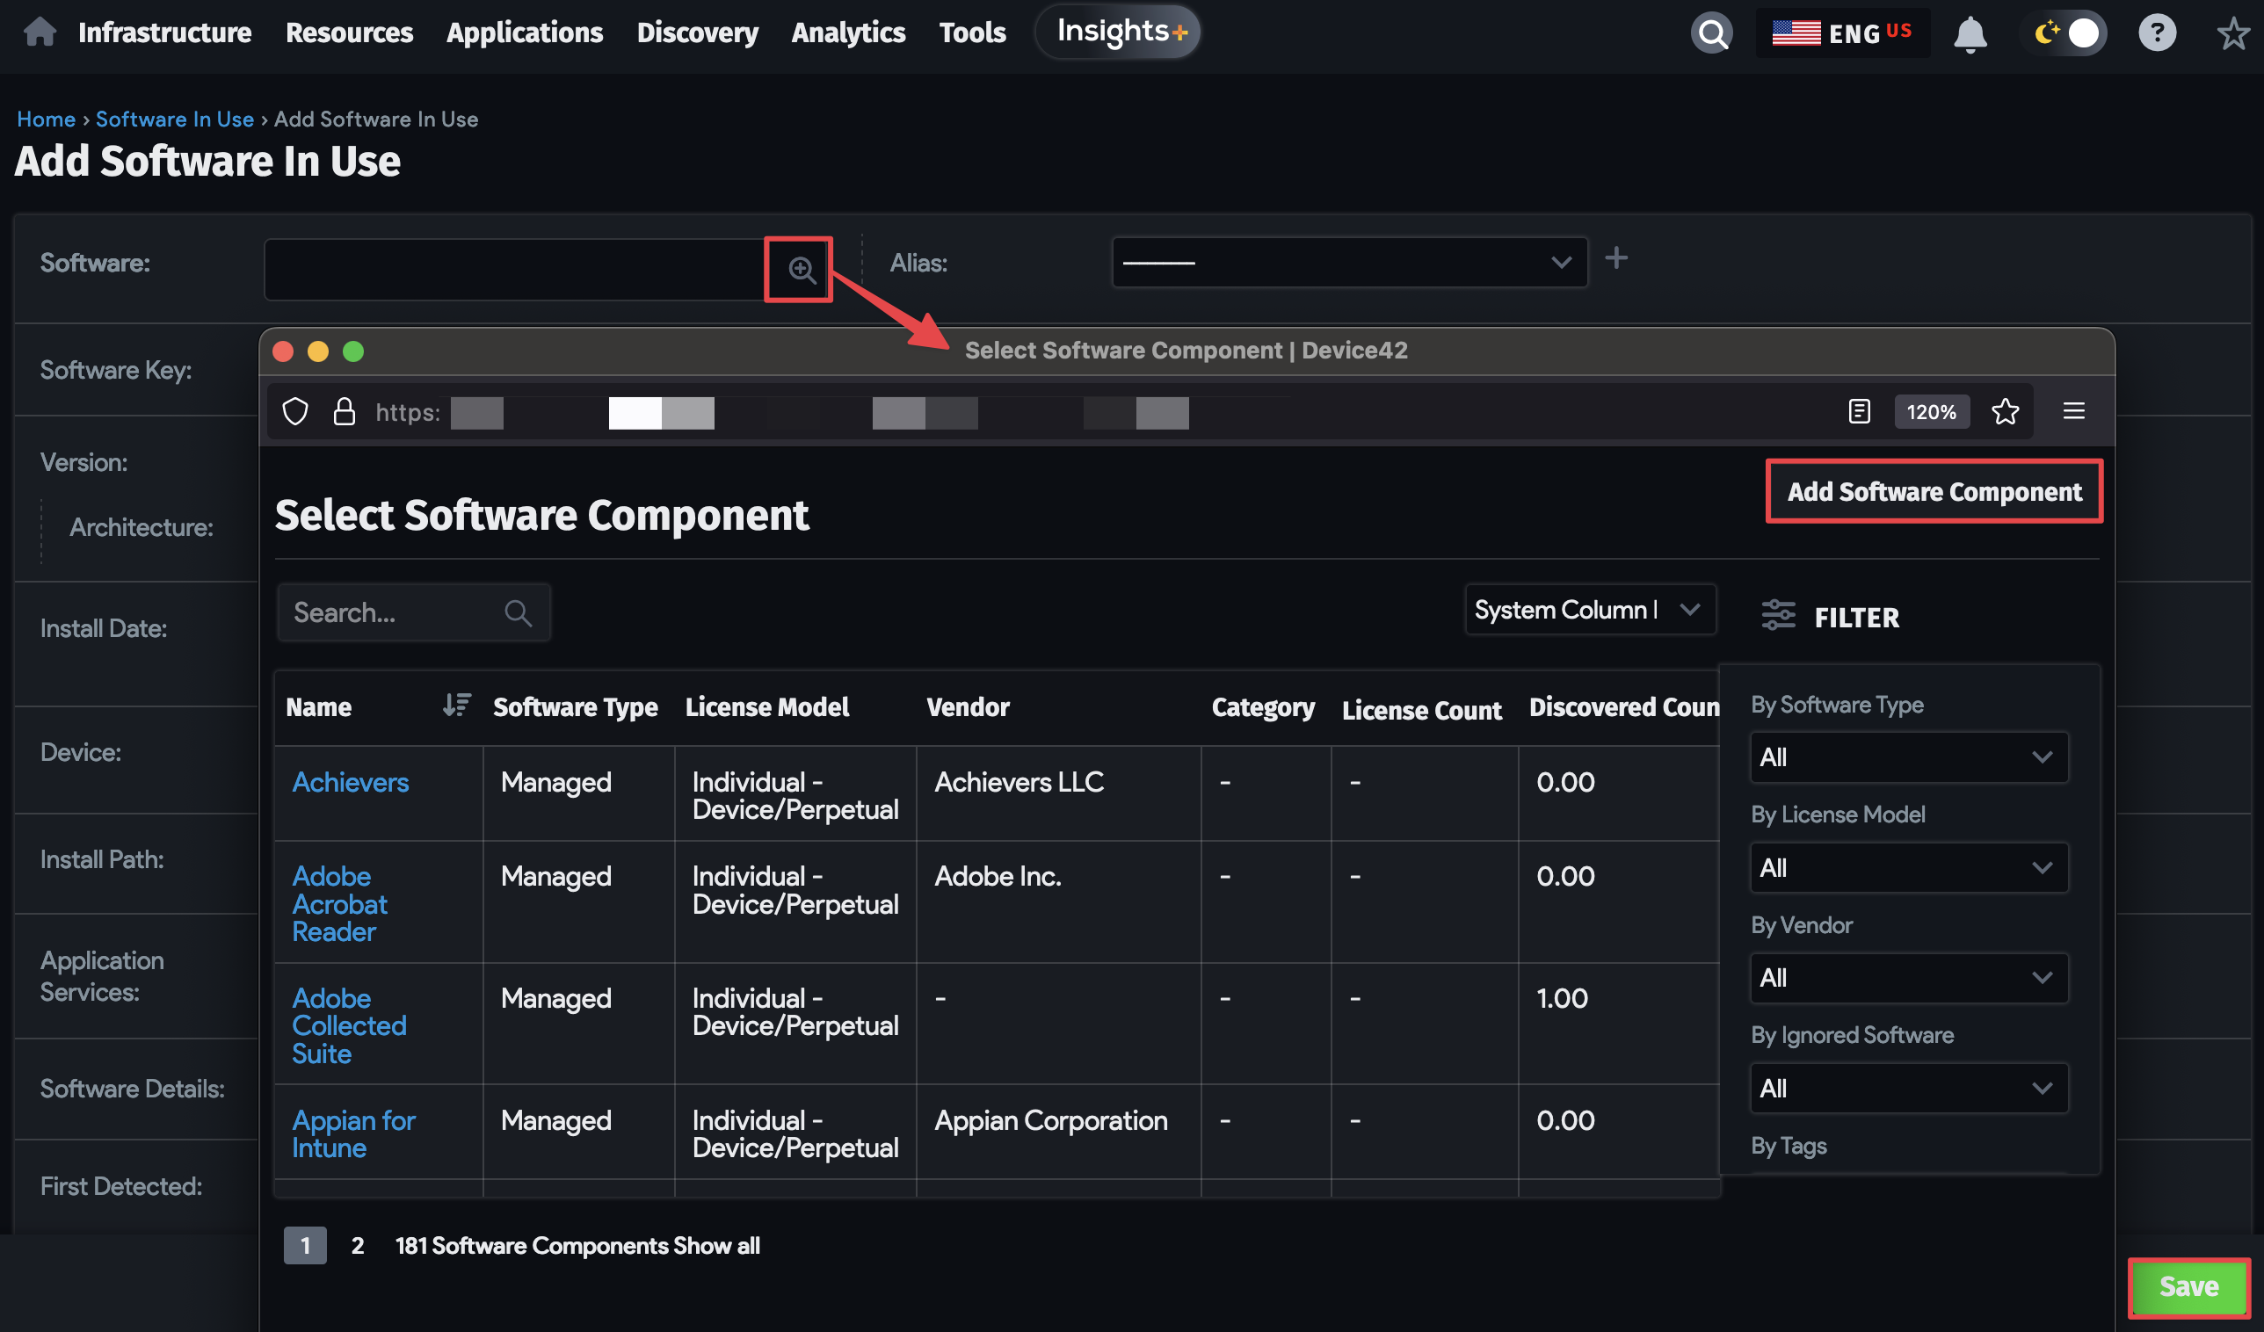This screenshot has width=2264, height=1332.
Task: Open the notifications bell
Action: (x=1970, y=34)
